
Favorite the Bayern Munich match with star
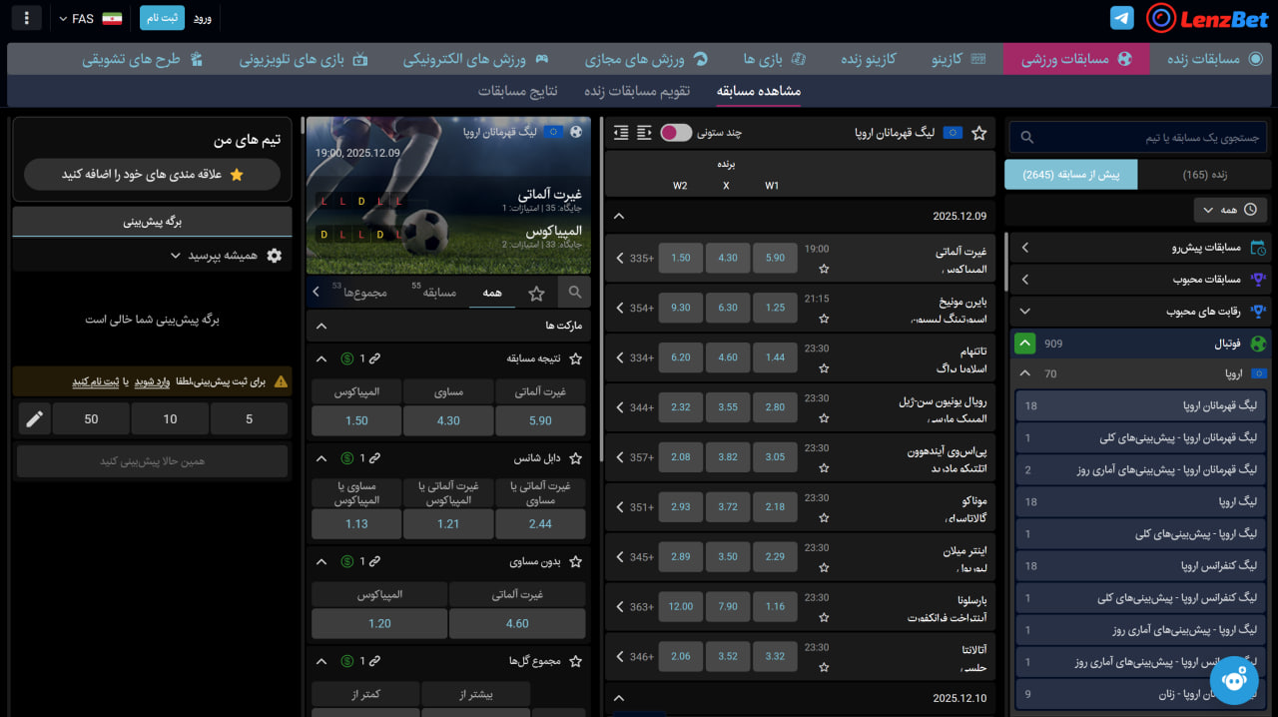[x=824, y=319]
